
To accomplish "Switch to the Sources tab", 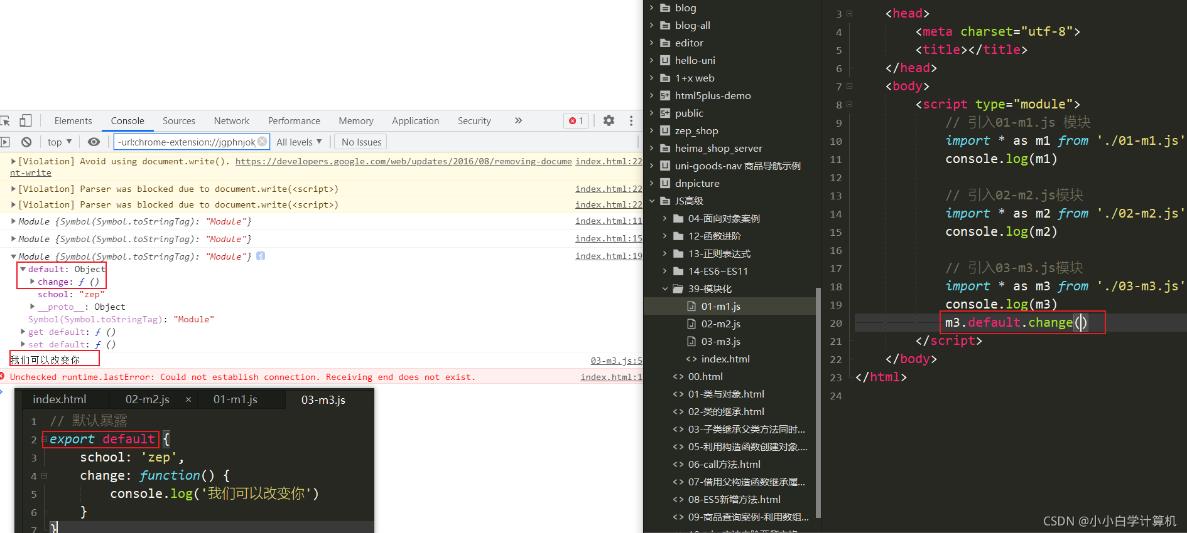I will click(178, 120).
